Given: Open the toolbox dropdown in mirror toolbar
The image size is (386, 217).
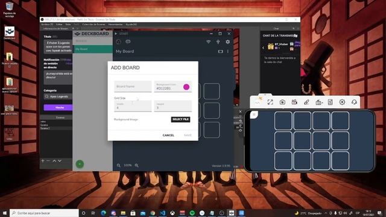Looking at the screenshot, I should tap(319, 102).
